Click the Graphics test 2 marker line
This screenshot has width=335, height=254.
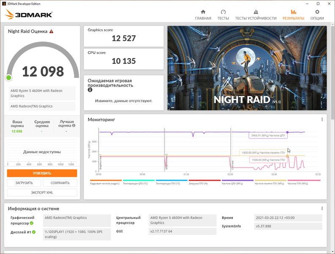click(165, 150)
